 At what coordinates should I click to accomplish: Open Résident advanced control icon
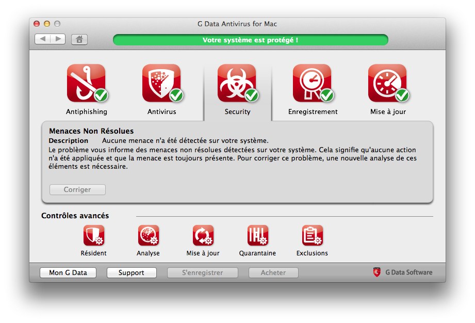pyautogui.click(x=93, y=235)
